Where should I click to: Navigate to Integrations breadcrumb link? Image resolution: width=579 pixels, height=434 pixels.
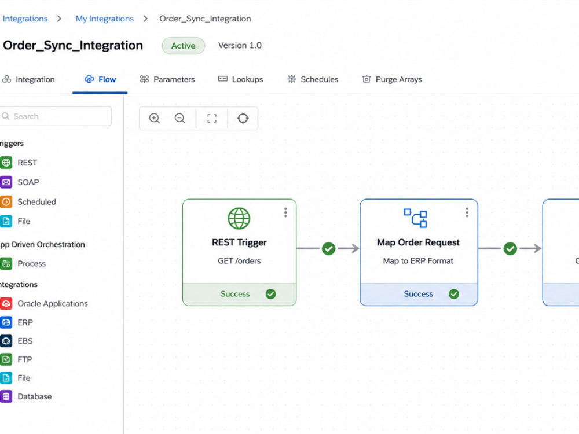click(x=25, y=19)
